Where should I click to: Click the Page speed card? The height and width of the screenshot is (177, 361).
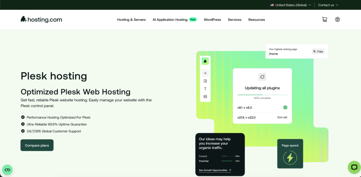[x=290, y=153]
